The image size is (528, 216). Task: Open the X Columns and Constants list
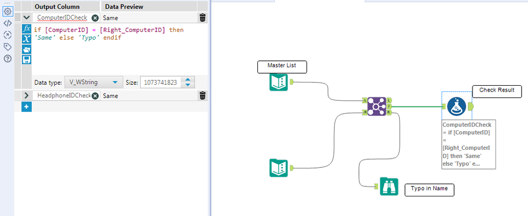[x=26, y=39]
